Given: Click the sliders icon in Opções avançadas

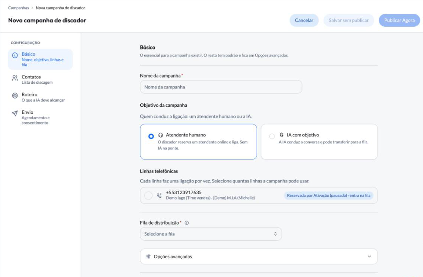Looking at the screenshot, I should pyautogui.click(x=148, y=257).
